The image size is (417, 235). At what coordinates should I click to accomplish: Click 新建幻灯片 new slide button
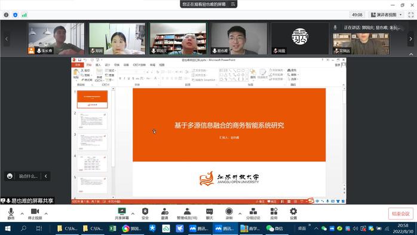point(99,75)
